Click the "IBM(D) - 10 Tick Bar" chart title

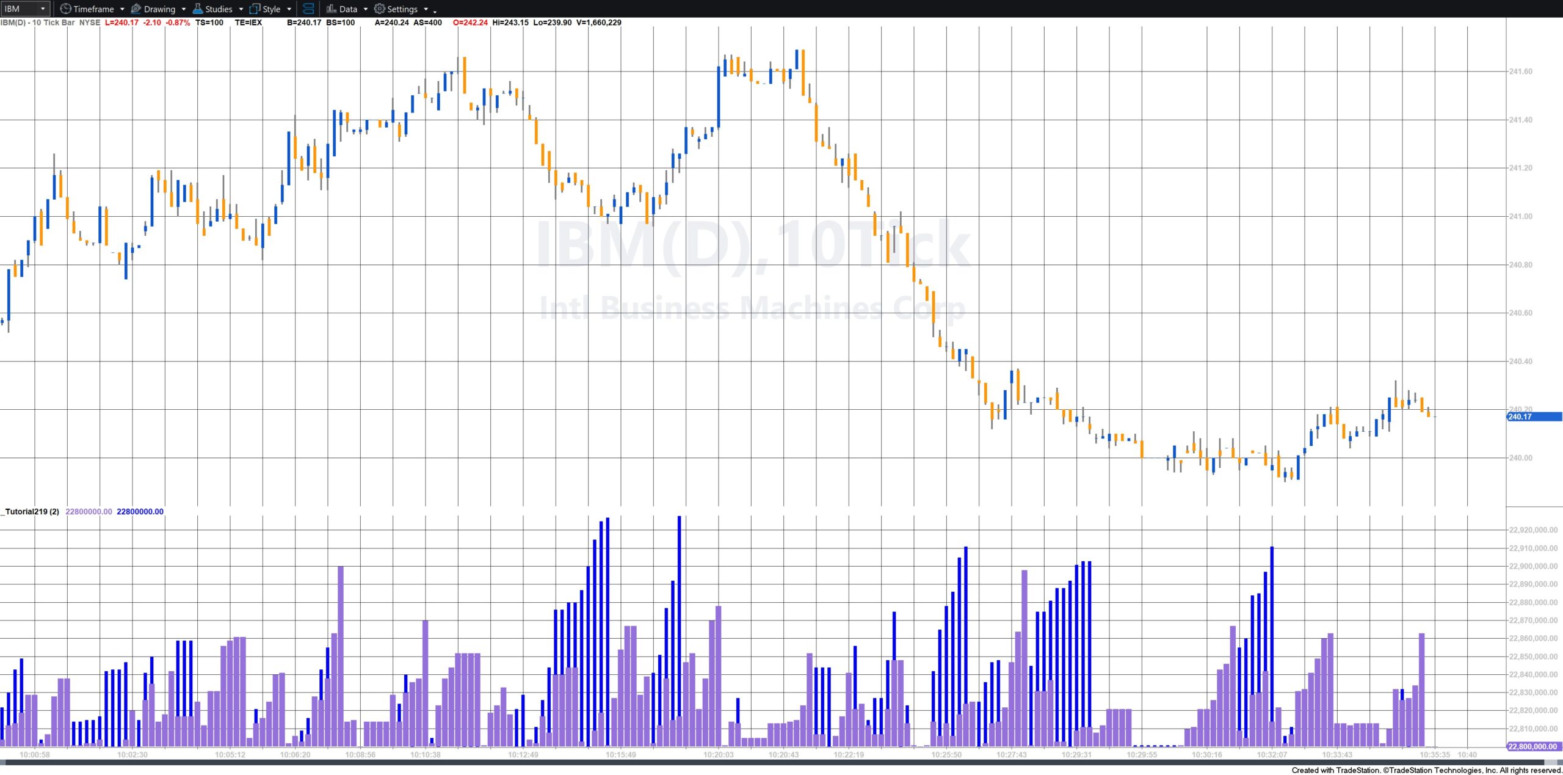(x=38, y=23)
